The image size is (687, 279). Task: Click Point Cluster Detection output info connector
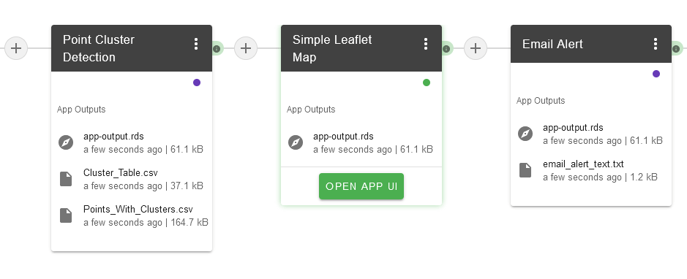coord(217,48)
